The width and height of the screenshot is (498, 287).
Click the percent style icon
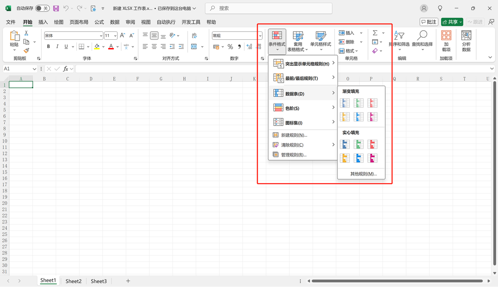(x=230, y=47)
